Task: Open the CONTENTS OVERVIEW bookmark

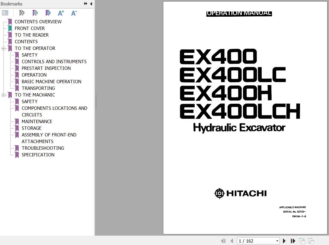Action: pos(38,22)
